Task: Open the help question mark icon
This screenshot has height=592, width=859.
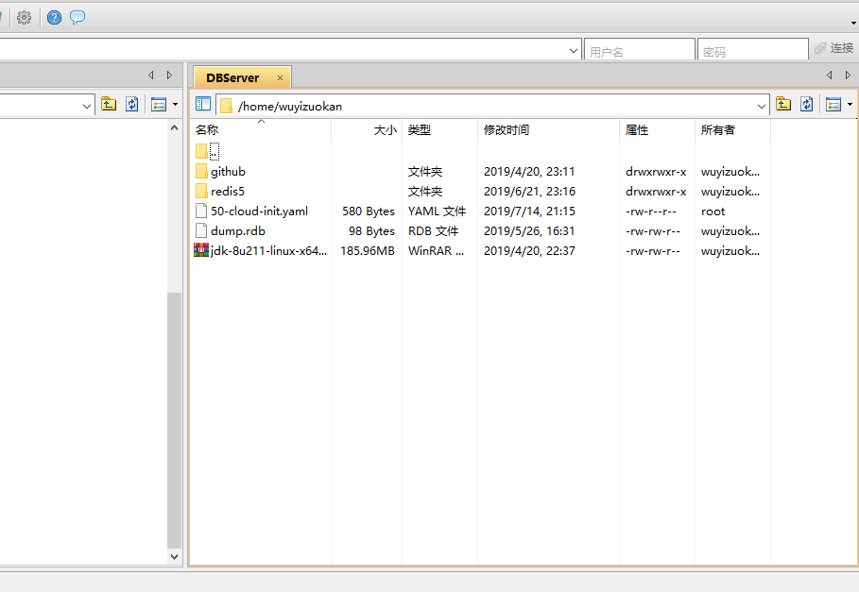Action: click(54, 18)
